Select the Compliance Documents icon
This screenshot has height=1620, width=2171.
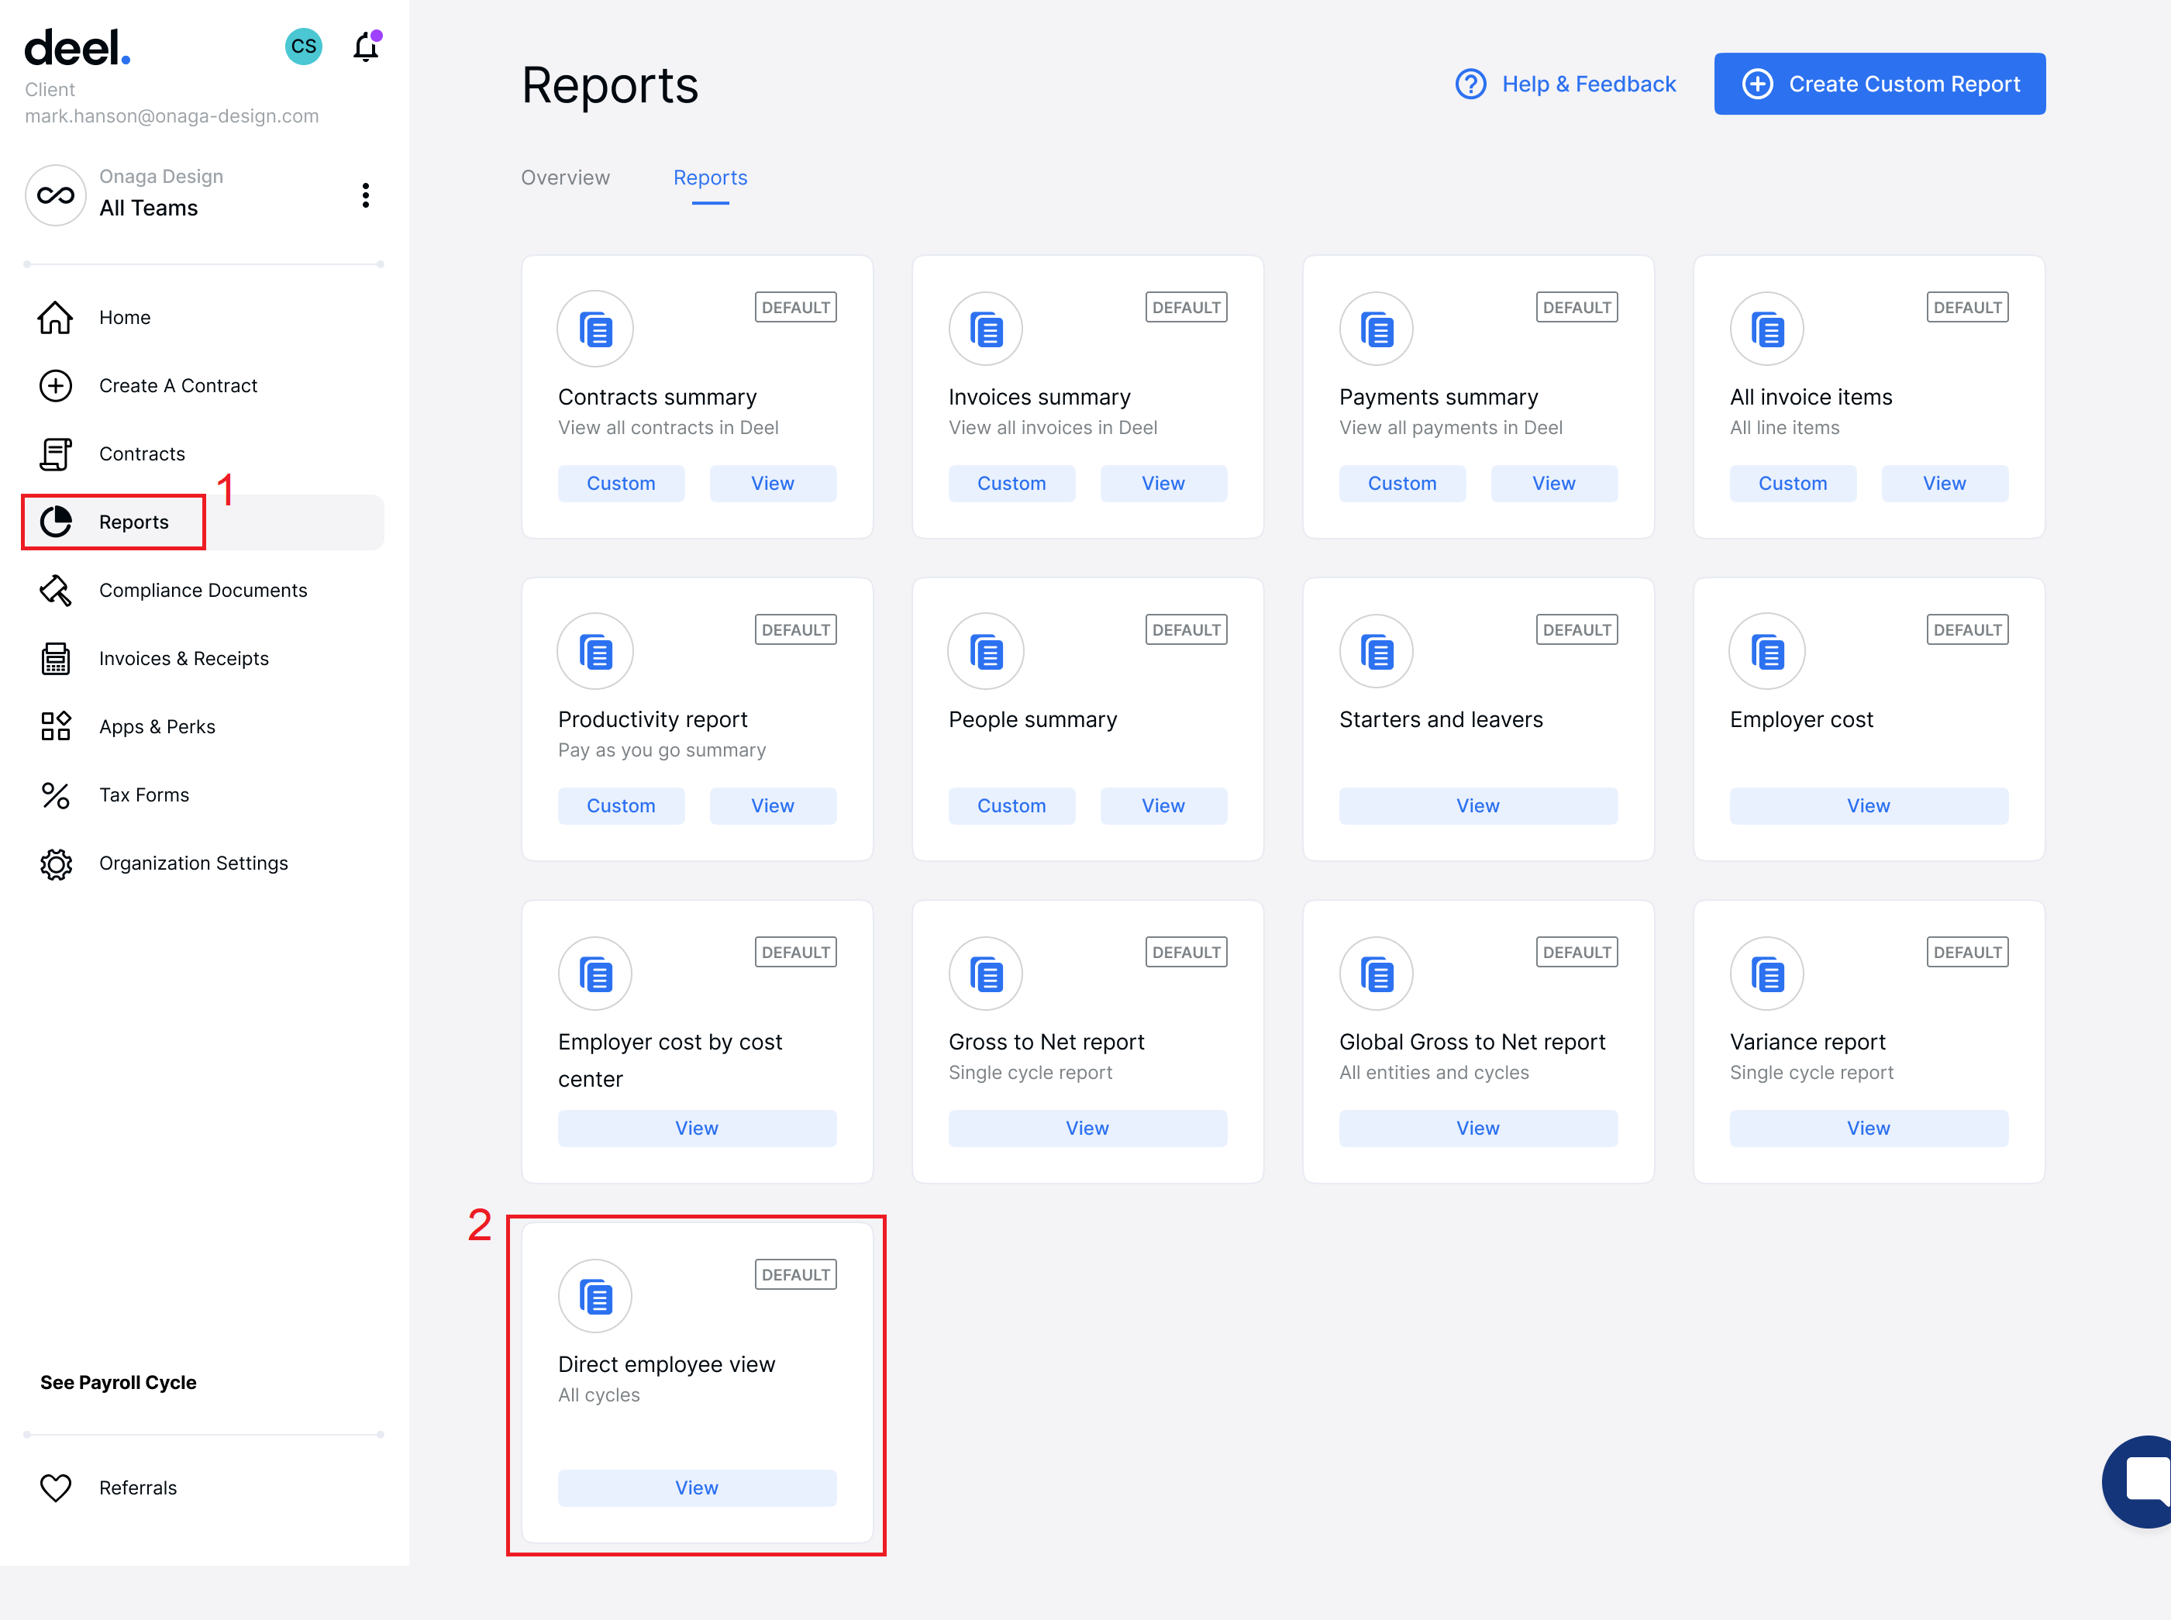(56, 591)
